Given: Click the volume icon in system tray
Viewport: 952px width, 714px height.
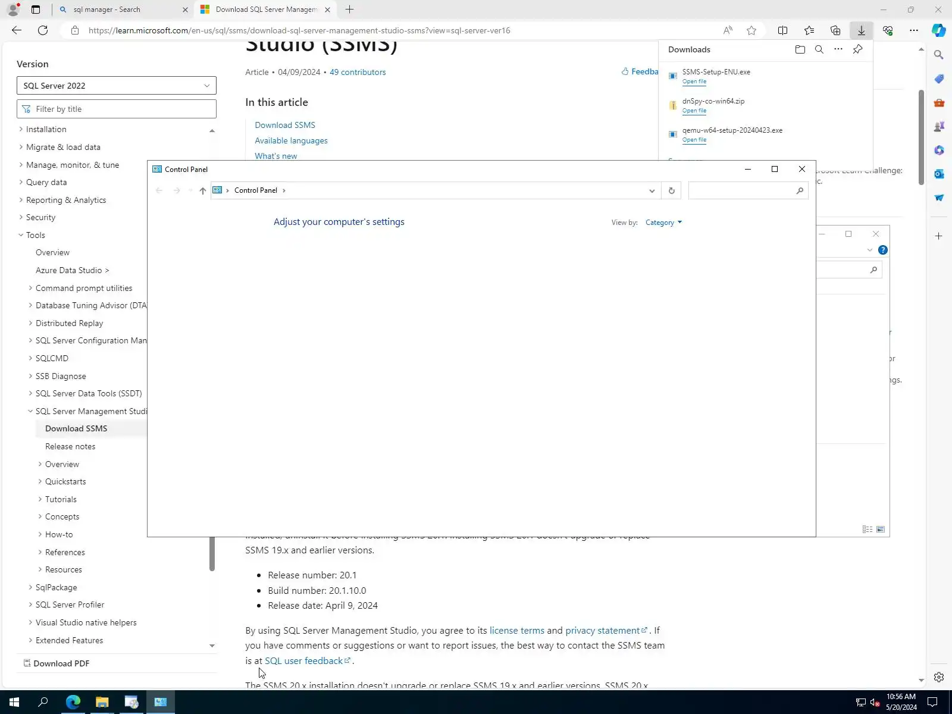Looking at the screenshot, I should [875, 703].
